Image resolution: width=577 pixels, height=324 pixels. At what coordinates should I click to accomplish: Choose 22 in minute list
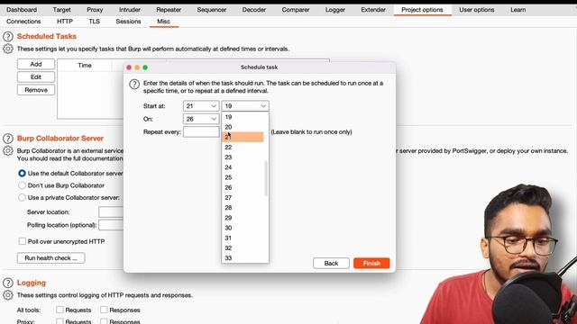[243, 147]
